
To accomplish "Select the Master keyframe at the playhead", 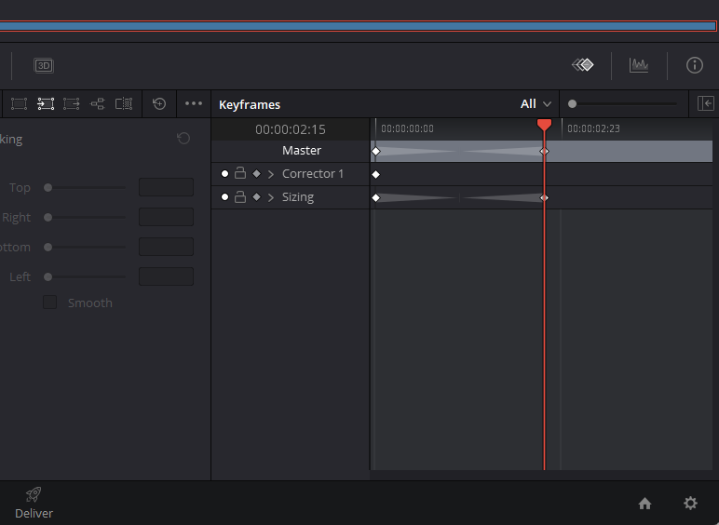I will pos(544,151).
